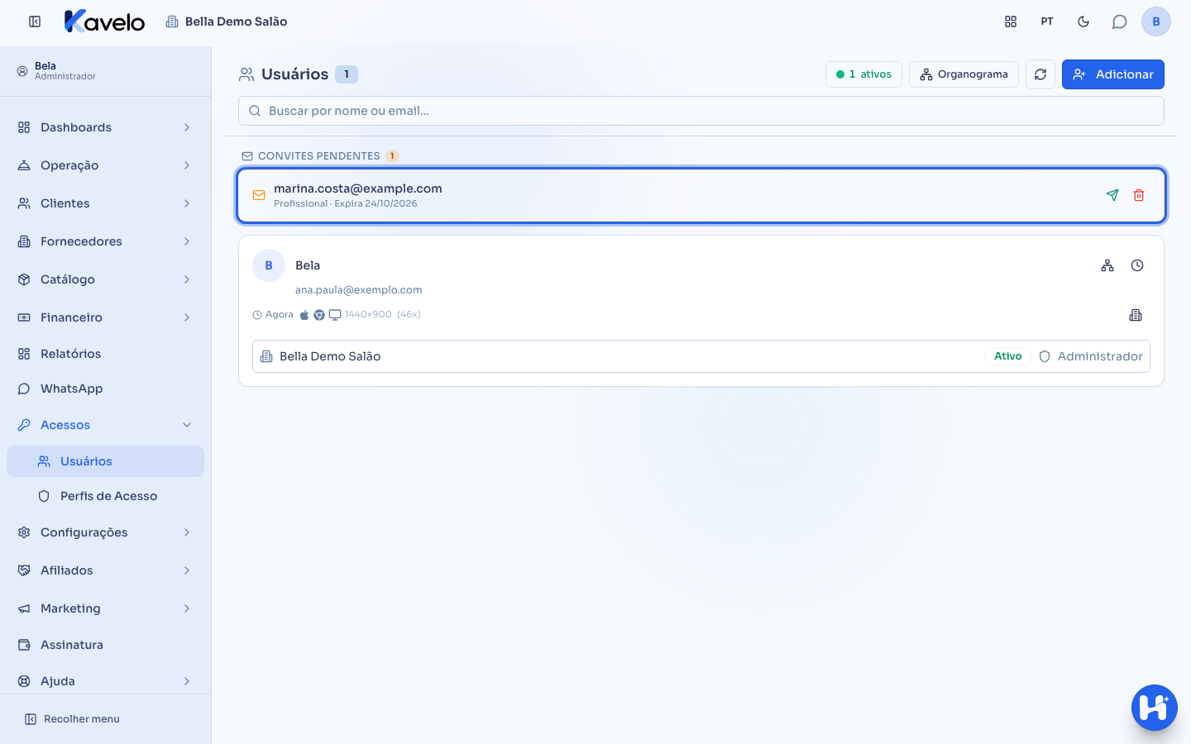The image size is (1191, 744).
Task: Expand the Marketing menu
Action: coord(105,608)
